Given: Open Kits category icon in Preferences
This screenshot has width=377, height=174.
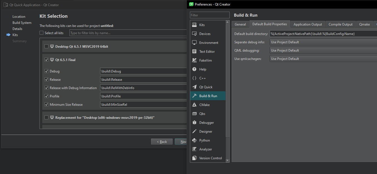Looking at the screenshot, I should coord(194,25).
